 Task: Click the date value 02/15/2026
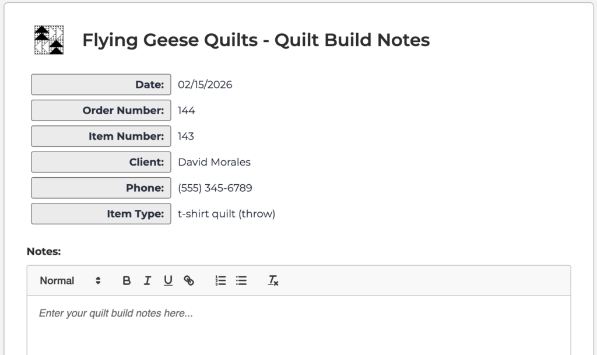pyautogui.click(x=205, y=85)
